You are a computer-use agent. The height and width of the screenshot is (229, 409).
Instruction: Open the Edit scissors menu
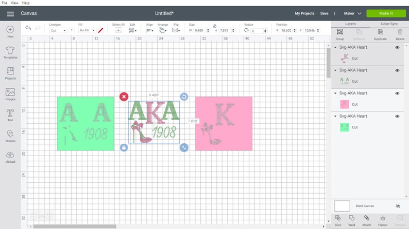[132, 30]
